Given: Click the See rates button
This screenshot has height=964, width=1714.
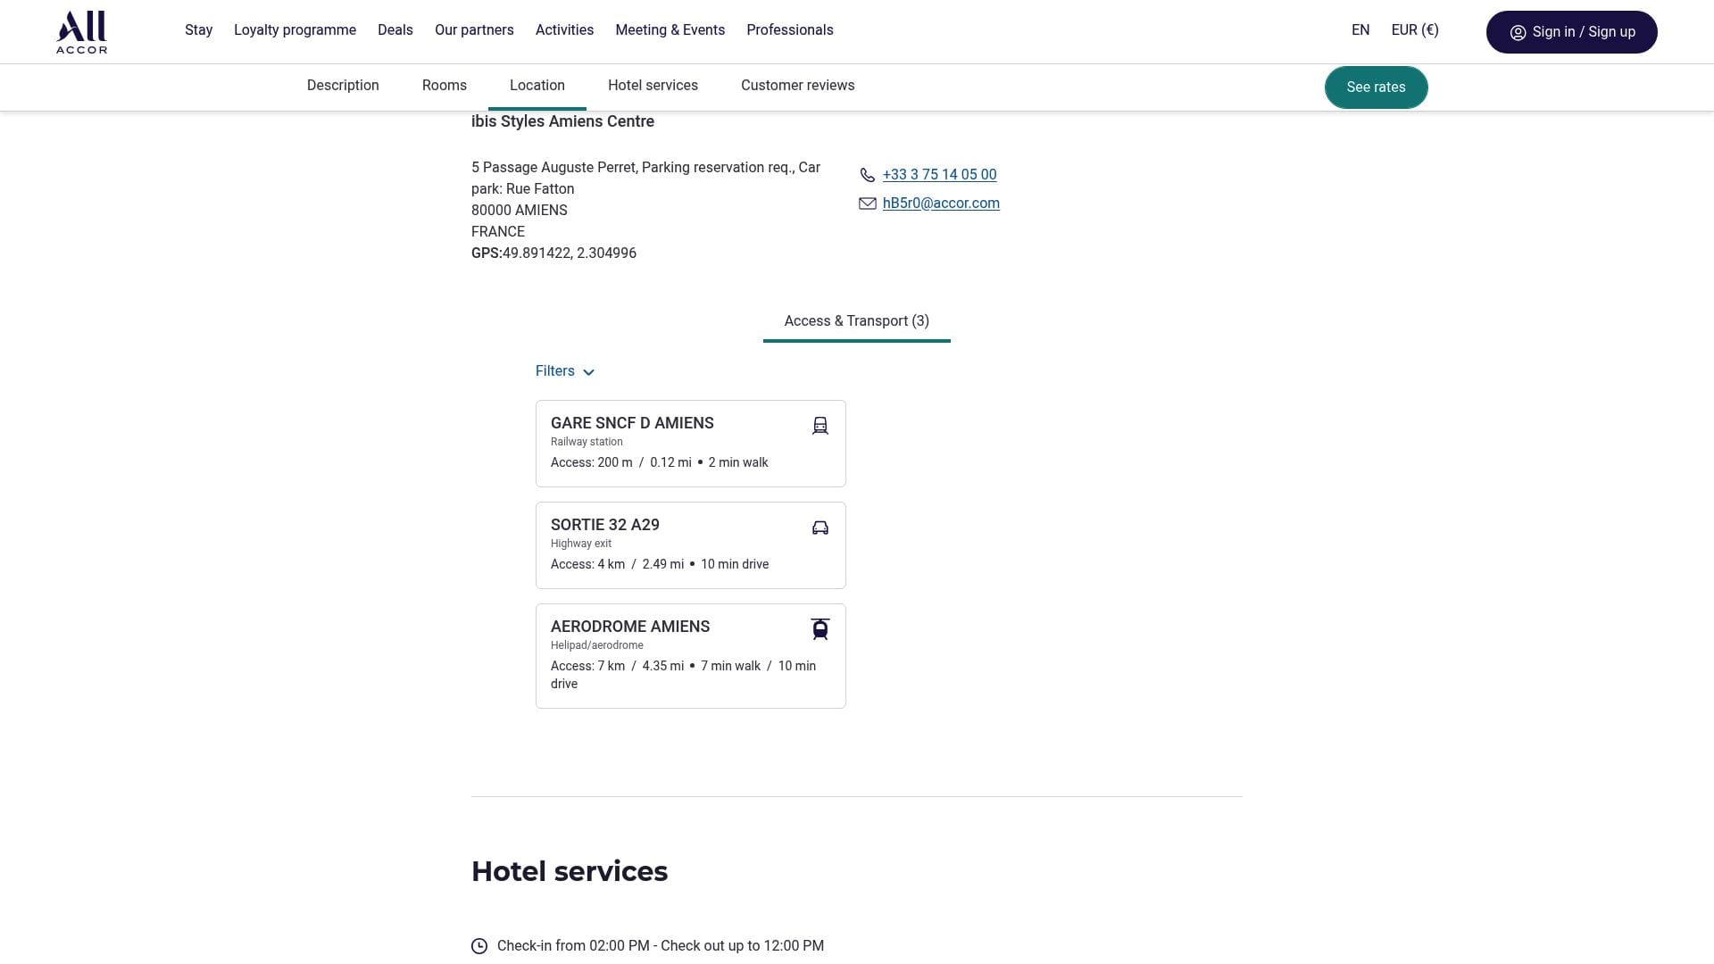Looking at the screenshot, I should [1376, 87].
